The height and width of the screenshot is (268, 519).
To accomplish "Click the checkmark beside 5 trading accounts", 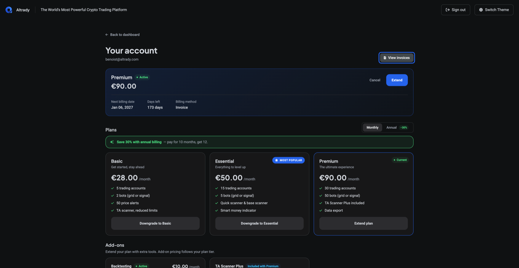I will (x=113, y=188).
